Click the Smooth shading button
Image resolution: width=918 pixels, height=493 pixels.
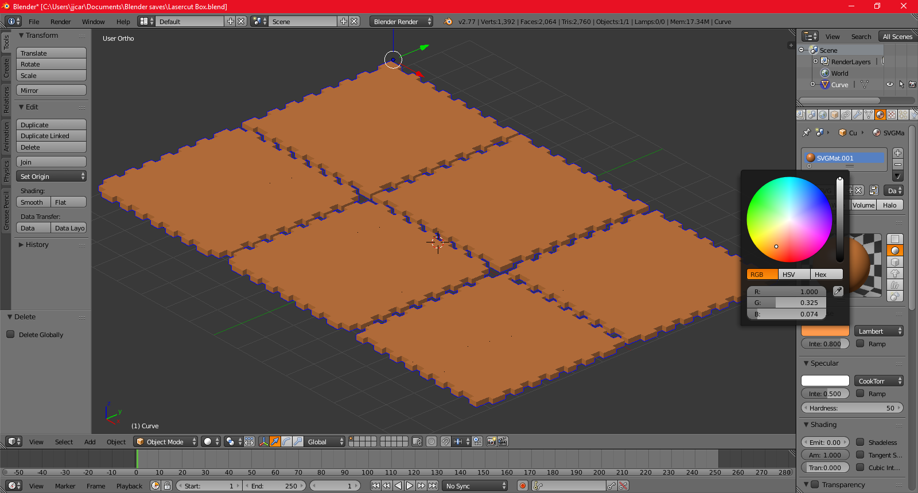(33, 202)
